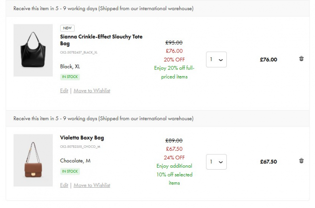Viewport: 315px width, 208px height.
Task: Click IN STOCK badge for Sianna Tote Bag
Action: pyautogui.click(x=70, y=77)
